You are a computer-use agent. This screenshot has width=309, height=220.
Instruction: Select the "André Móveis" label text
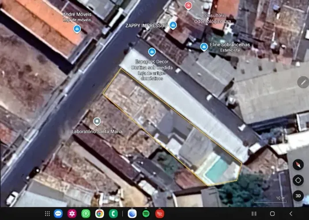(77, 15)
